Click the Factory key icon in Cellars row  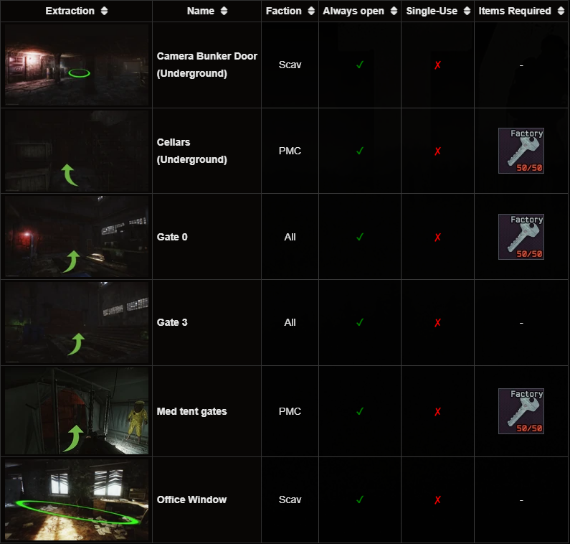point(521,151)
